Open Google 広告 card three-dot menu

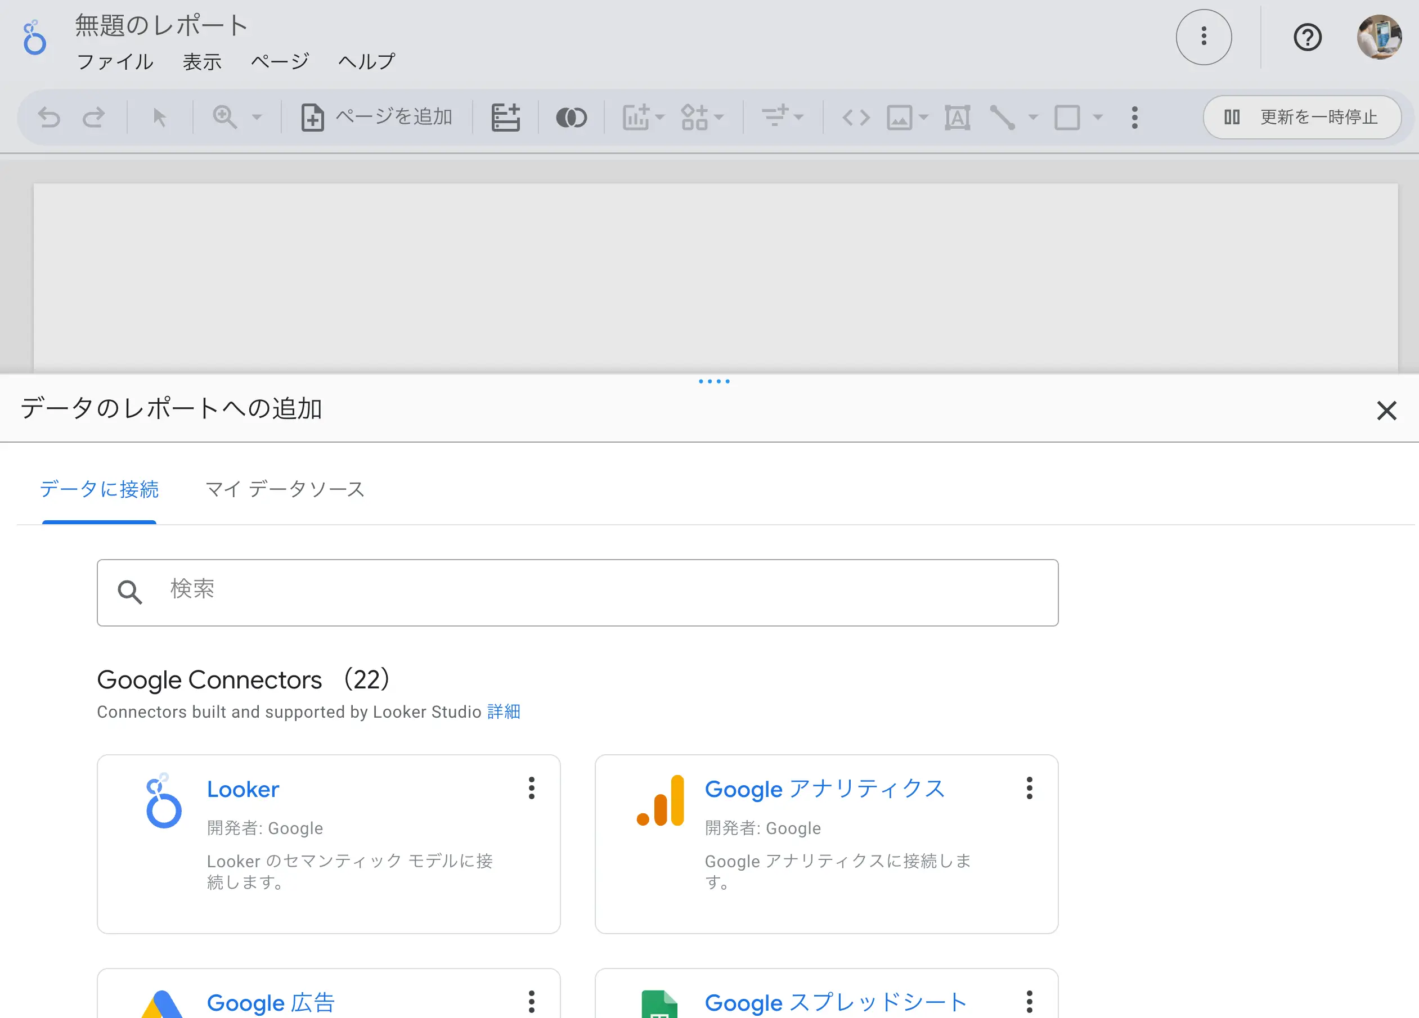(531, 1002)
